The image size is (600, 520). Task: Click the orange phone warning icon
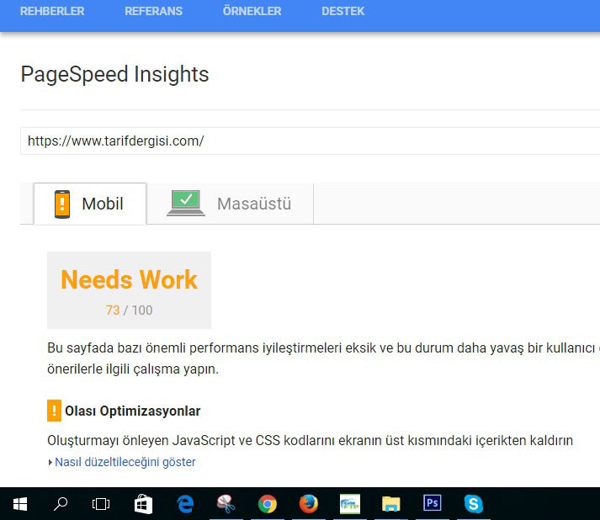[62, 204]
